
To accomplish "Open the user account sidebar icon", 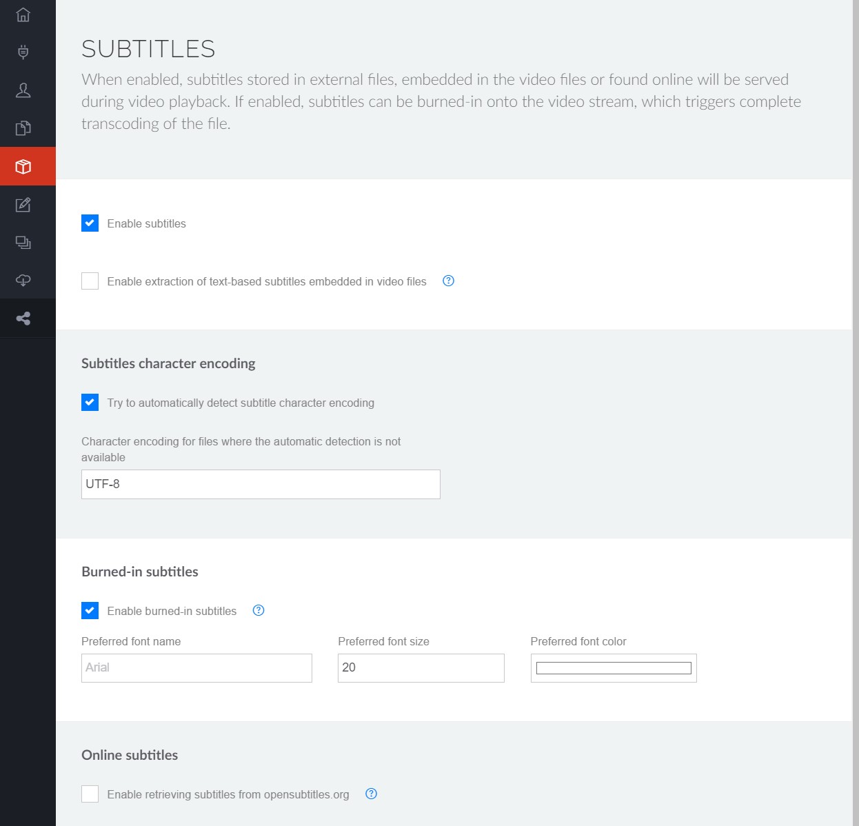I will pos(23,90).
